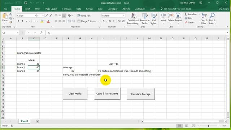
Task: Open Sort & Filter menu
Action: click(x=204, y=19)
